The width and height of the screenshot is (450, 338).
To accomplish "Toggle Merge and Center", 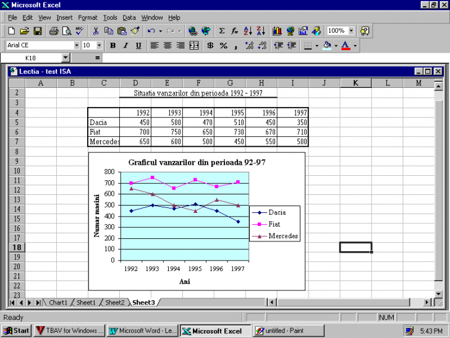I will click(194, 45).
